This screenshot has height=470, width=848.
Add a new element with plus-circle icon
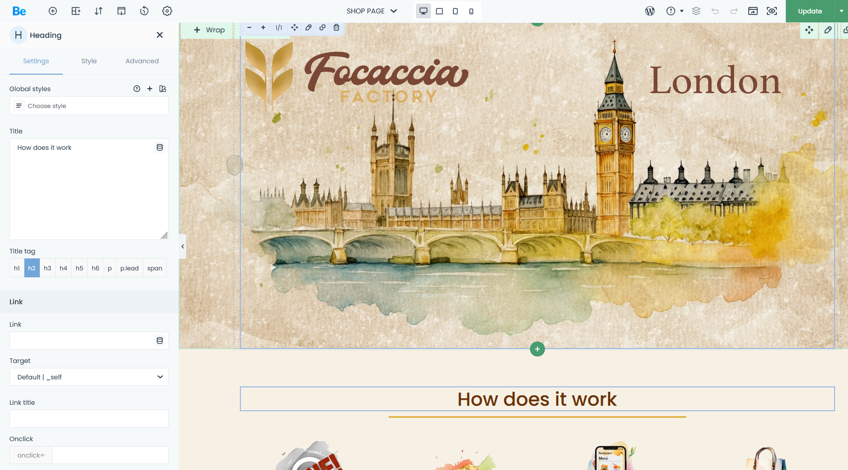pos(53,11)
